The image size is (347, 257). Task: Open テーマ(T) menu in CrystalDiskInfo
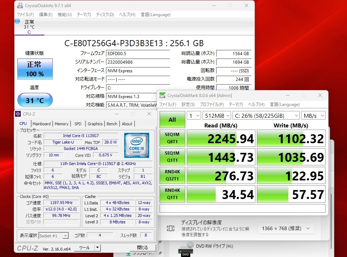click(84, 15)
